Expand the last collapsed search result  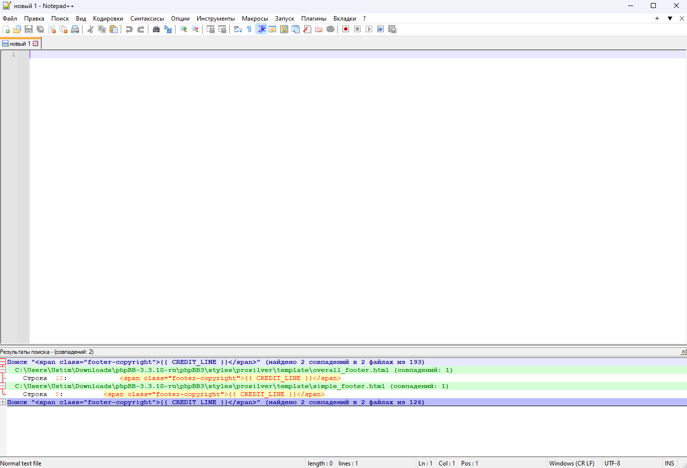tap(3, 402)
